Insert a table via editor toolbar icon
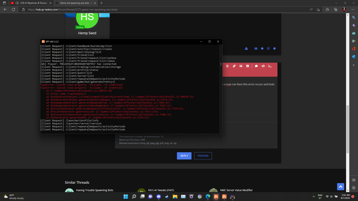The width and height of the screenshot is (358, 201). click(x=248, y=66)
